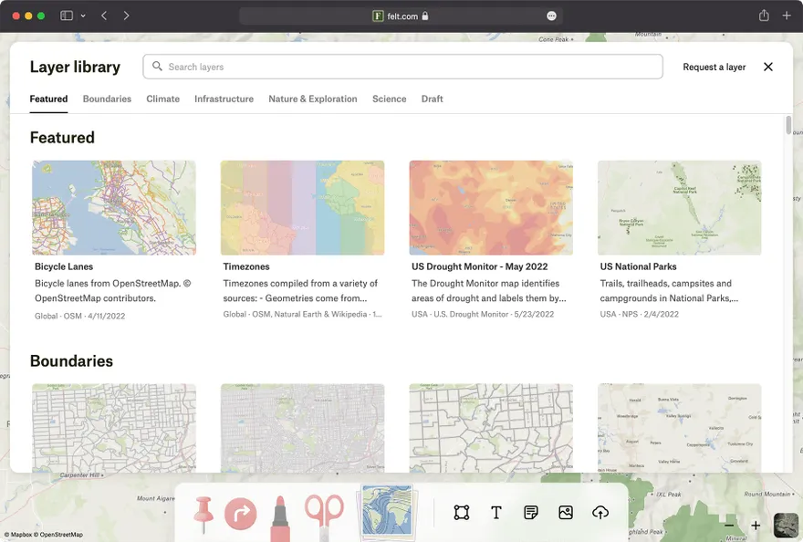The width and height of the screenshot is (803, 542).
Task: Open the Infrastructure tab
Action: (x=224, y=99)
